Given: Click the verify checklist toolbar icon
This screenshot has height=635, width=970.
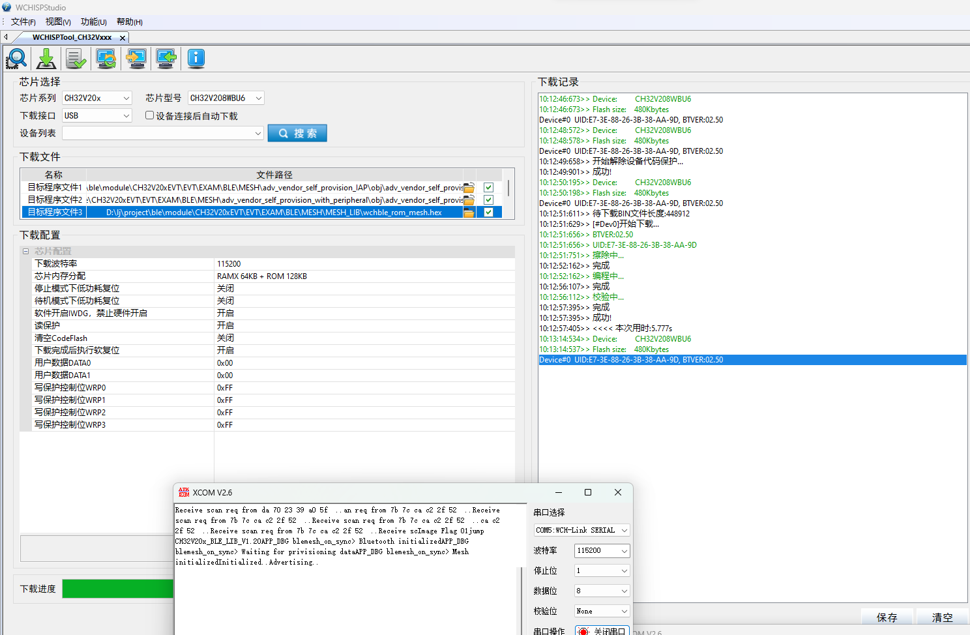Looking at the screenshot, I should point(76,59).
